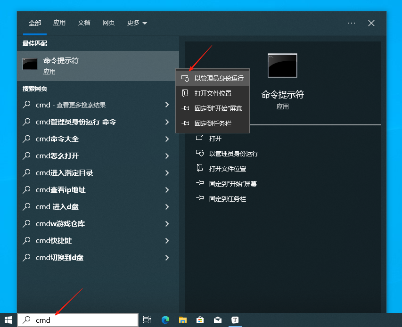
Task: Switch to the 应用 tab
Action: pos(59,23)
